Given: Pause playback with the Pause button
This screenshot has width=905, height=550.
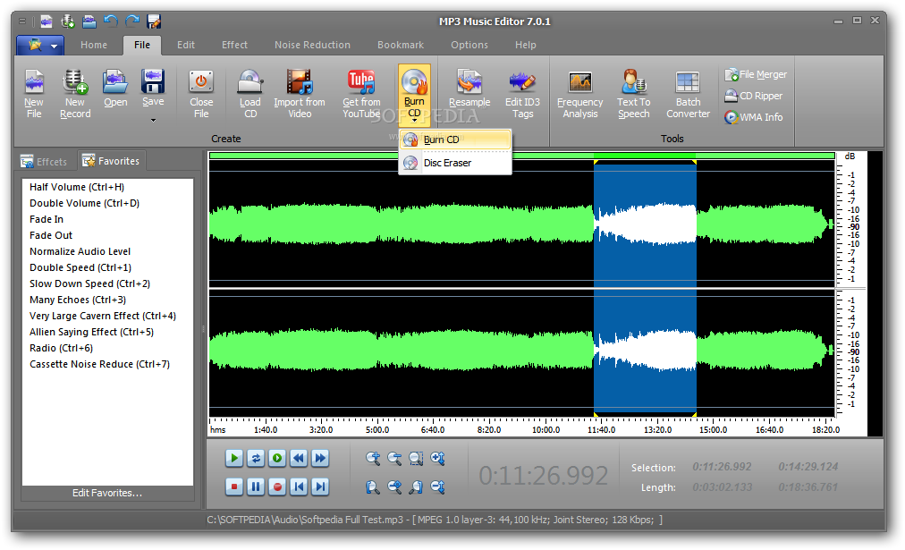Looking at the screenshot, I should [256, 487].
